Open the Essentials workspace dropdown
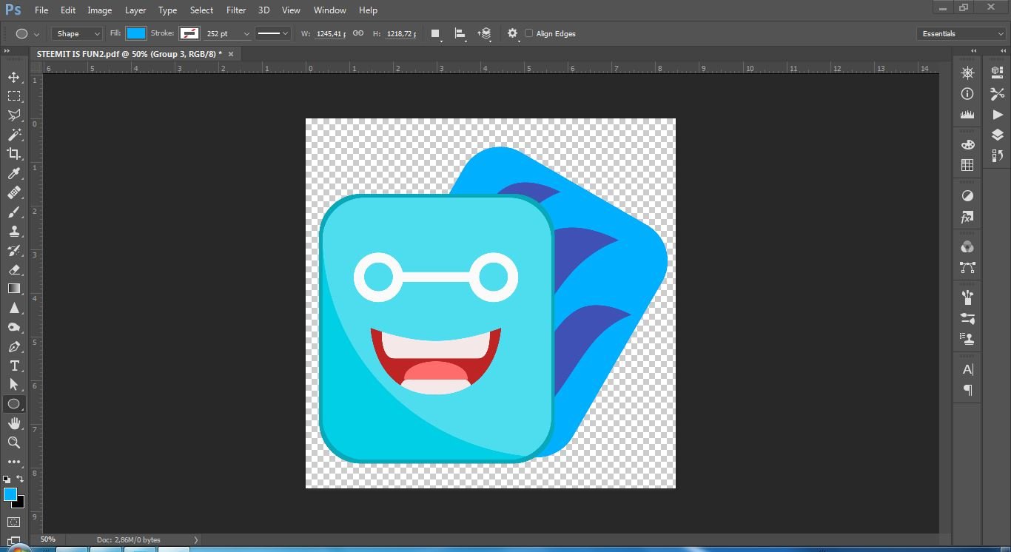The image size is (1011, 552). 961,33
